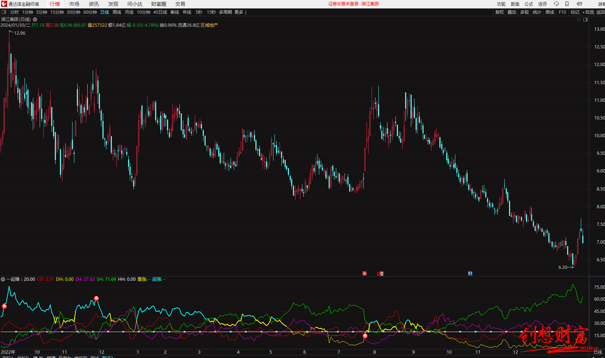605x358 pixels.
Task: Click the red 涨 event marker
Action: [x=364, y=274]
